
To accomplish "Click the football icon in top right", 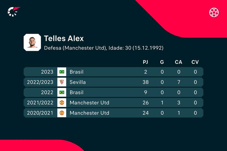I will coord(214,12).
